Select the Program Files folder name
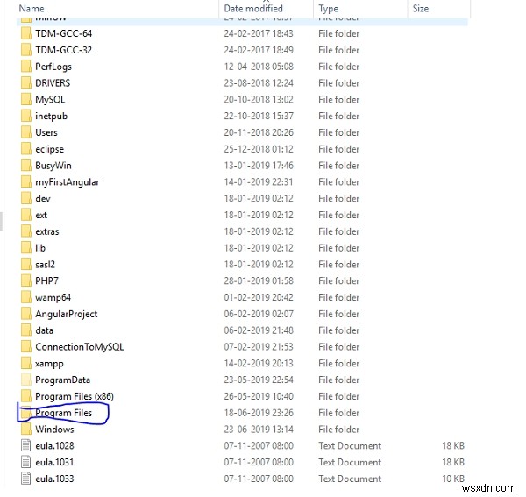 point(63,413)
